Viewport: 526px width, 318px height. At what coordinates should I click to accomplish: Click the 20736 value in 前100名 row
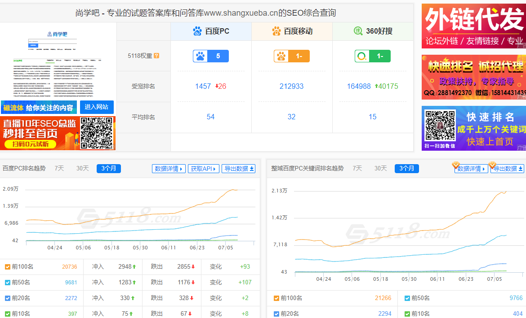coord(69,267)
